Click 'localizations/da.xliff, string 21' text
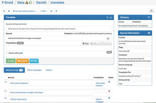 pyautogui.click(x=130, y=76)
